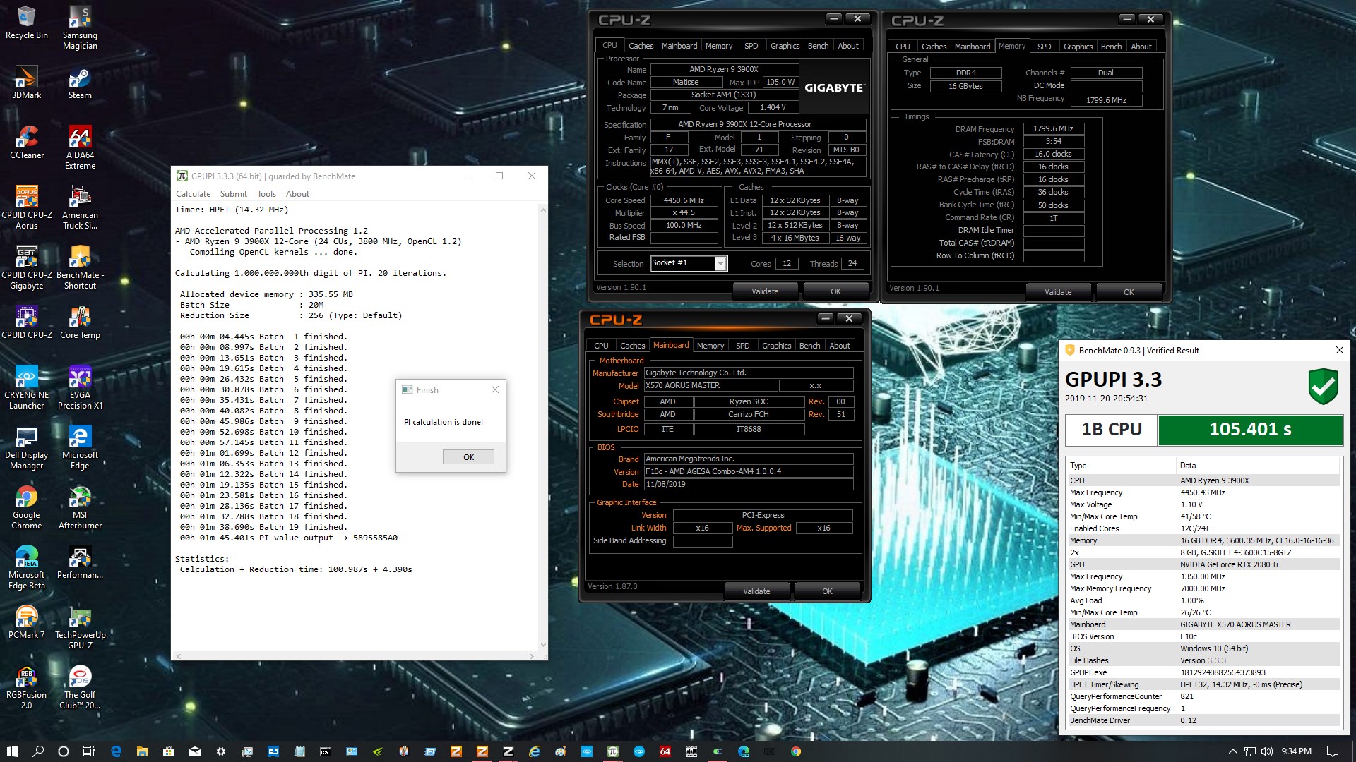The image size is (1356, 762).
Task: Select the TechPowerUp GPU-Z desktop icon
Action: (x=80, y=628)
